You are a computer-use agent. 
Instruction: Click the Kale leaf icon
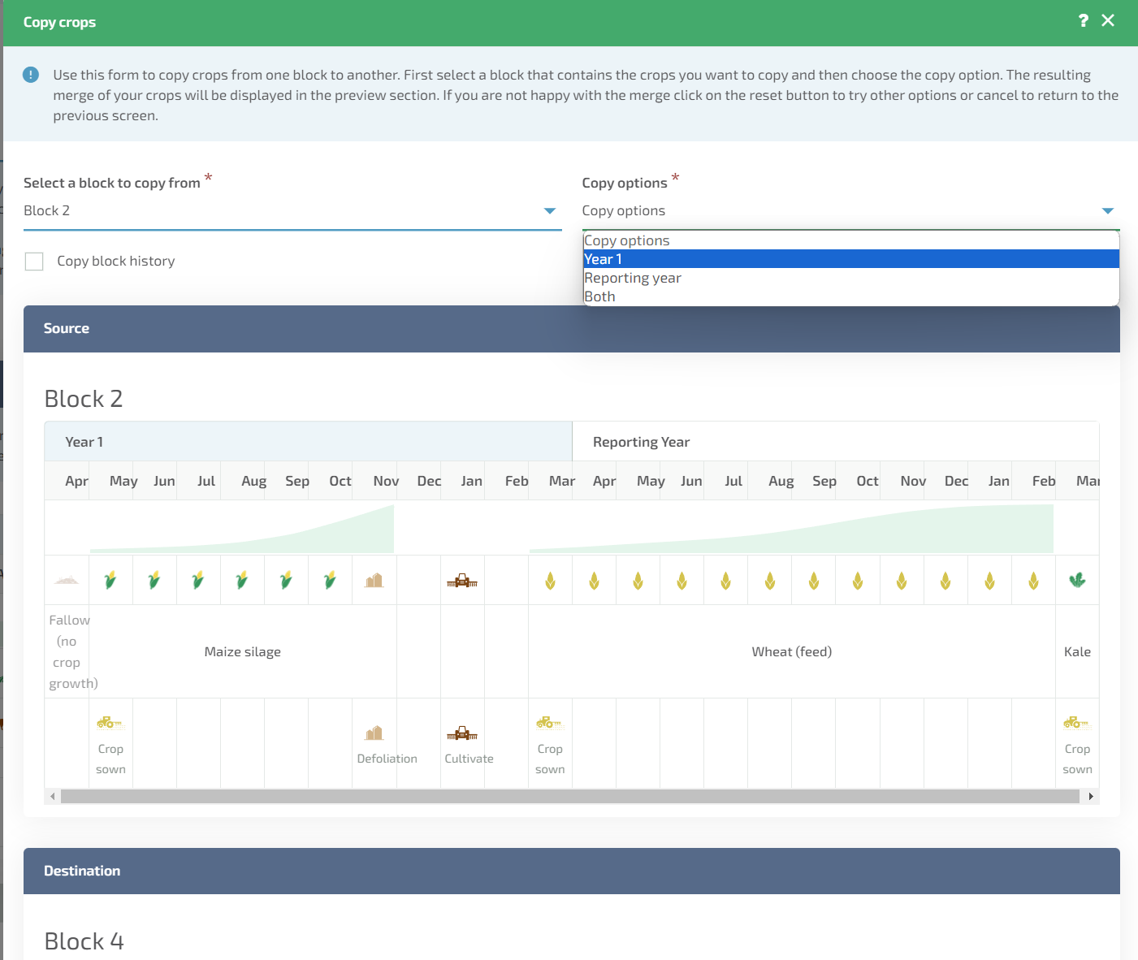(1077, 580)
